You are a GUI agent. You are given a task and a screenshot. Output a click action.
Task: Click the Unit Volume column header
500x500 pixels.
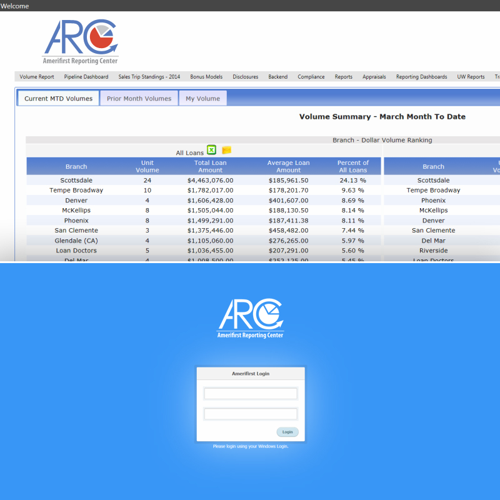pyautogui.click(x=147, y=166)
